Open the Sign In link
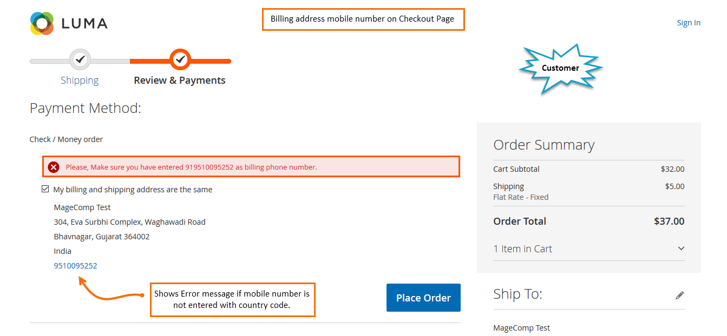 [x=689, y=23]
